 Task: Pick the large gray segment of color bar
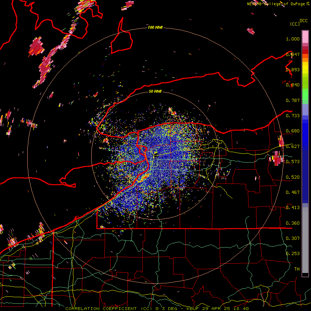pos(305,240)
